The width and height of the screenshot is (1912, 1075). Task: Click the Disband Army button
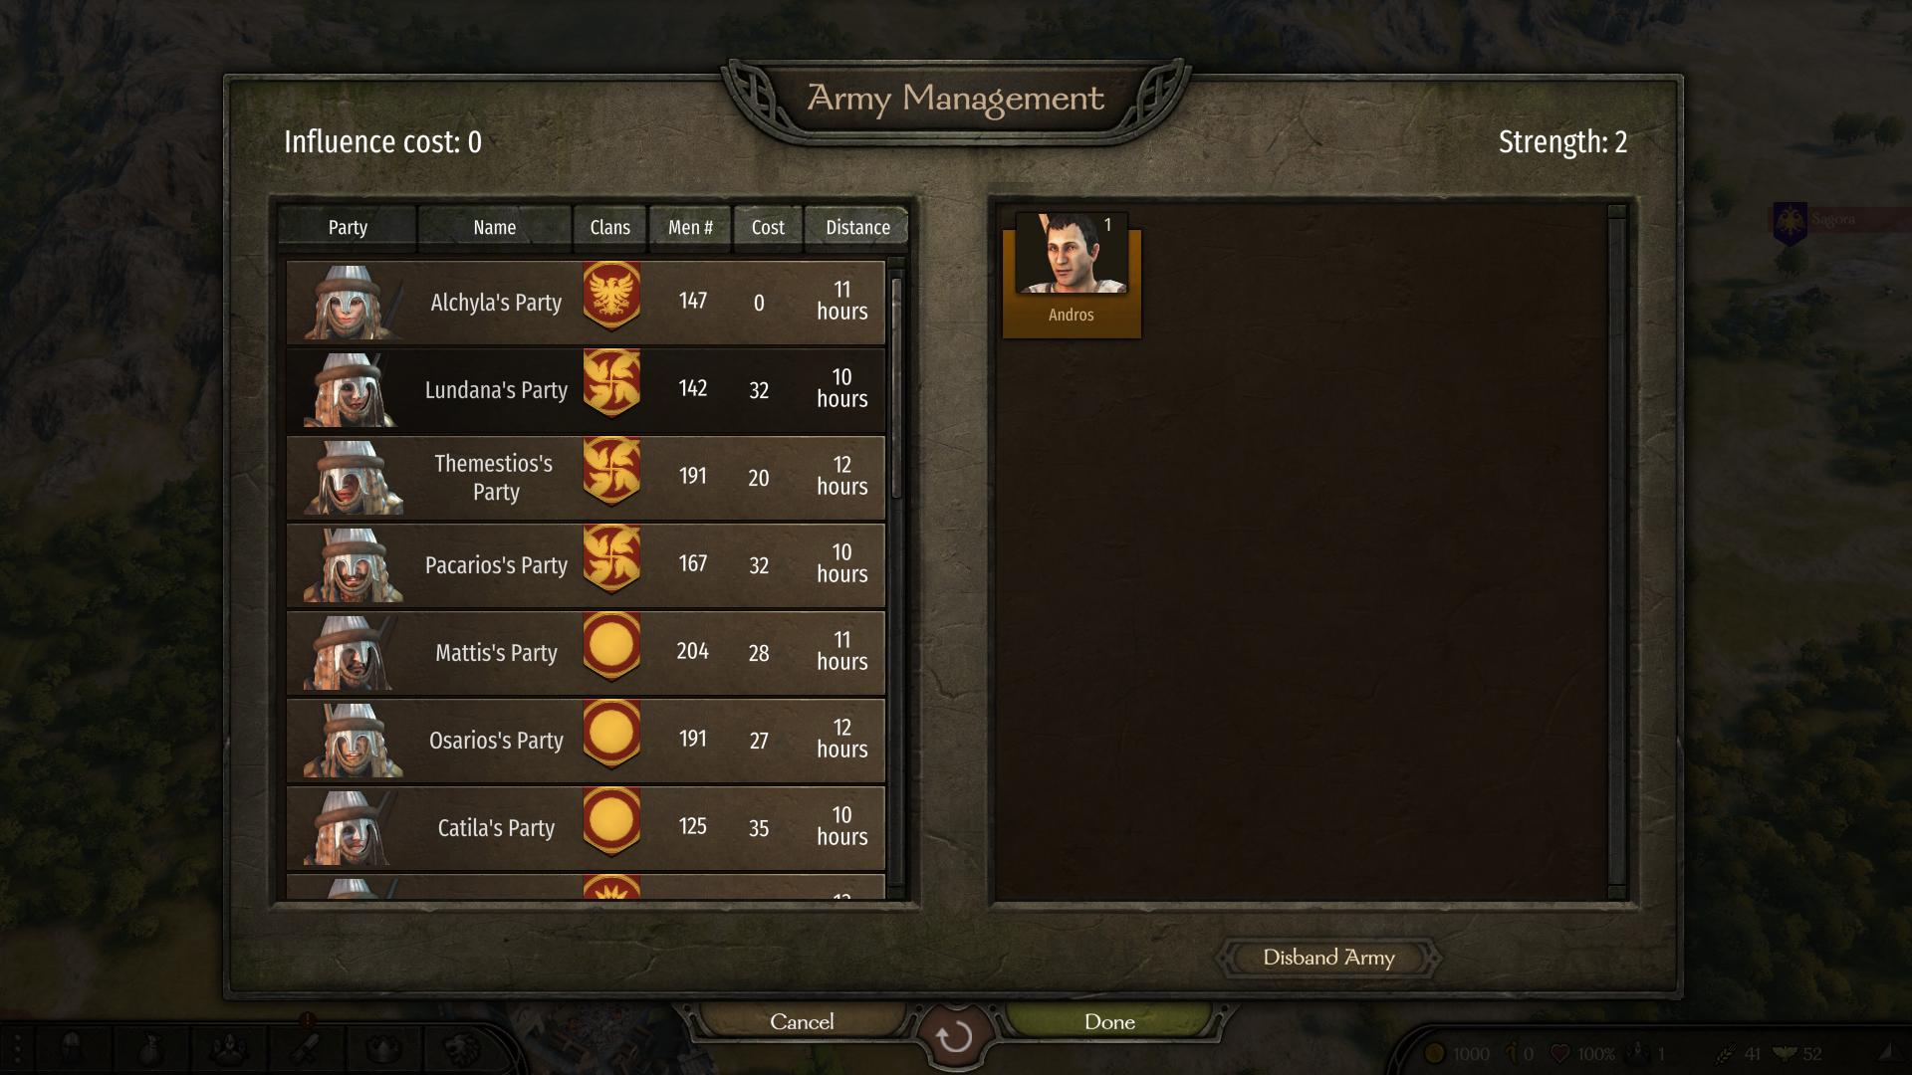1328,958
